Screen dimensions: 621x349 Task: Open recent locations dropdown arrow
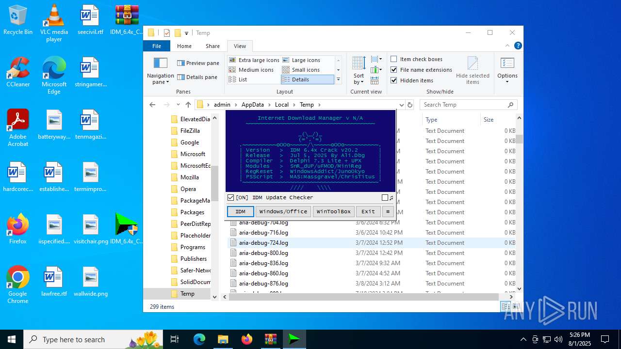tap(179, 105)
